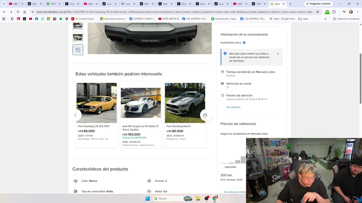The height and width of the screenshot is (203, 362).
Task: Open the Facebook bookmark icon
Action: tap(36, 19)
